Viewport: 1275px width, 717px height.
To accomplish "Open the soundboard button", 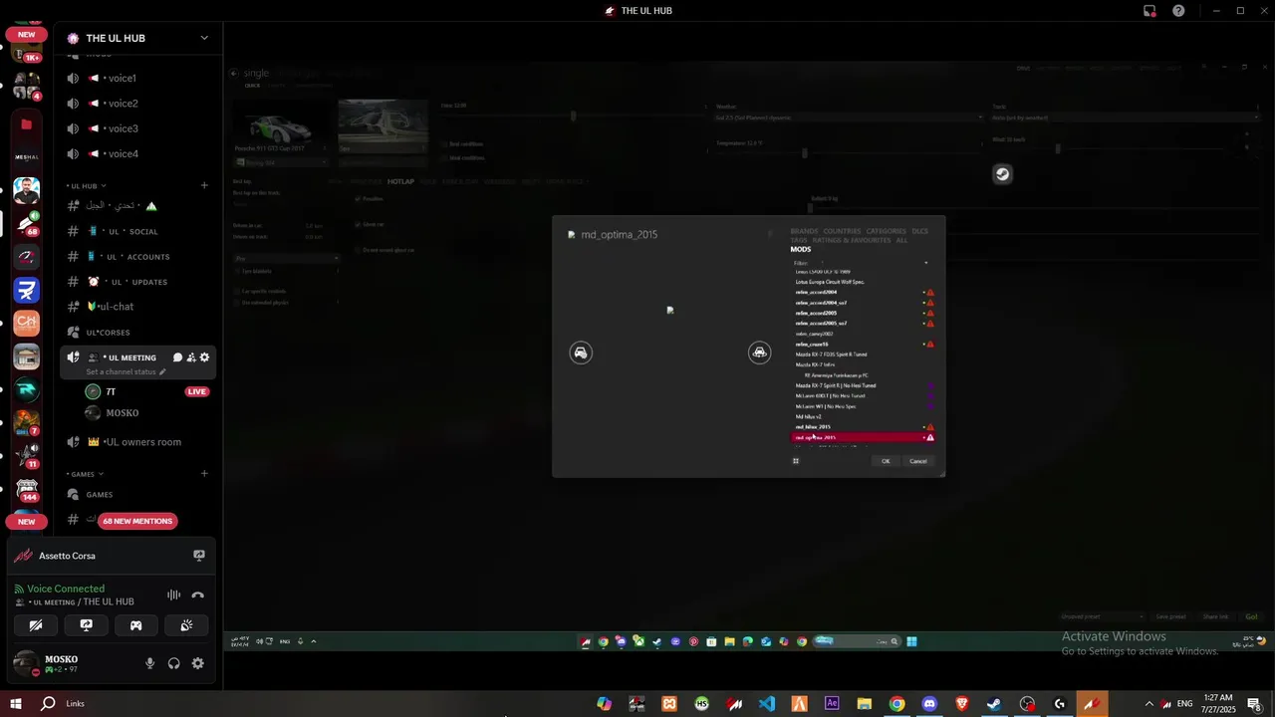I will pyautogui.click(x=186, y=625).
